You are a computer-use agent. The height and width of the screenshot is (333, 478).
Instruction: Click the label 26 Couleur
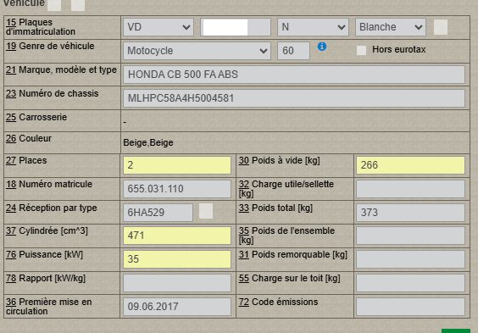(x=29, y=139)
